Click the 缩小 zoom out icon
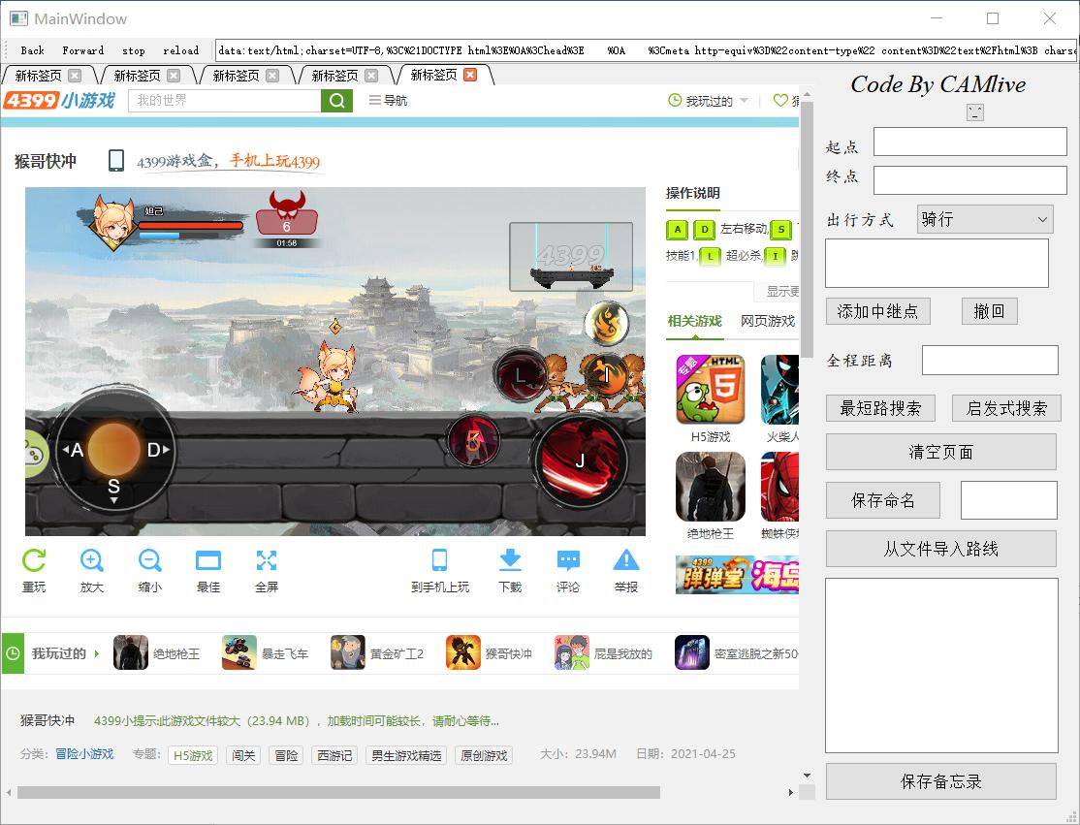This screenshot has width=1080, height=825. (149, 560)
